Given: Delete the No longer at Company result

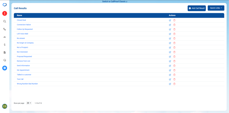Looking at the screenshot, I should click(x=174, y=43).
